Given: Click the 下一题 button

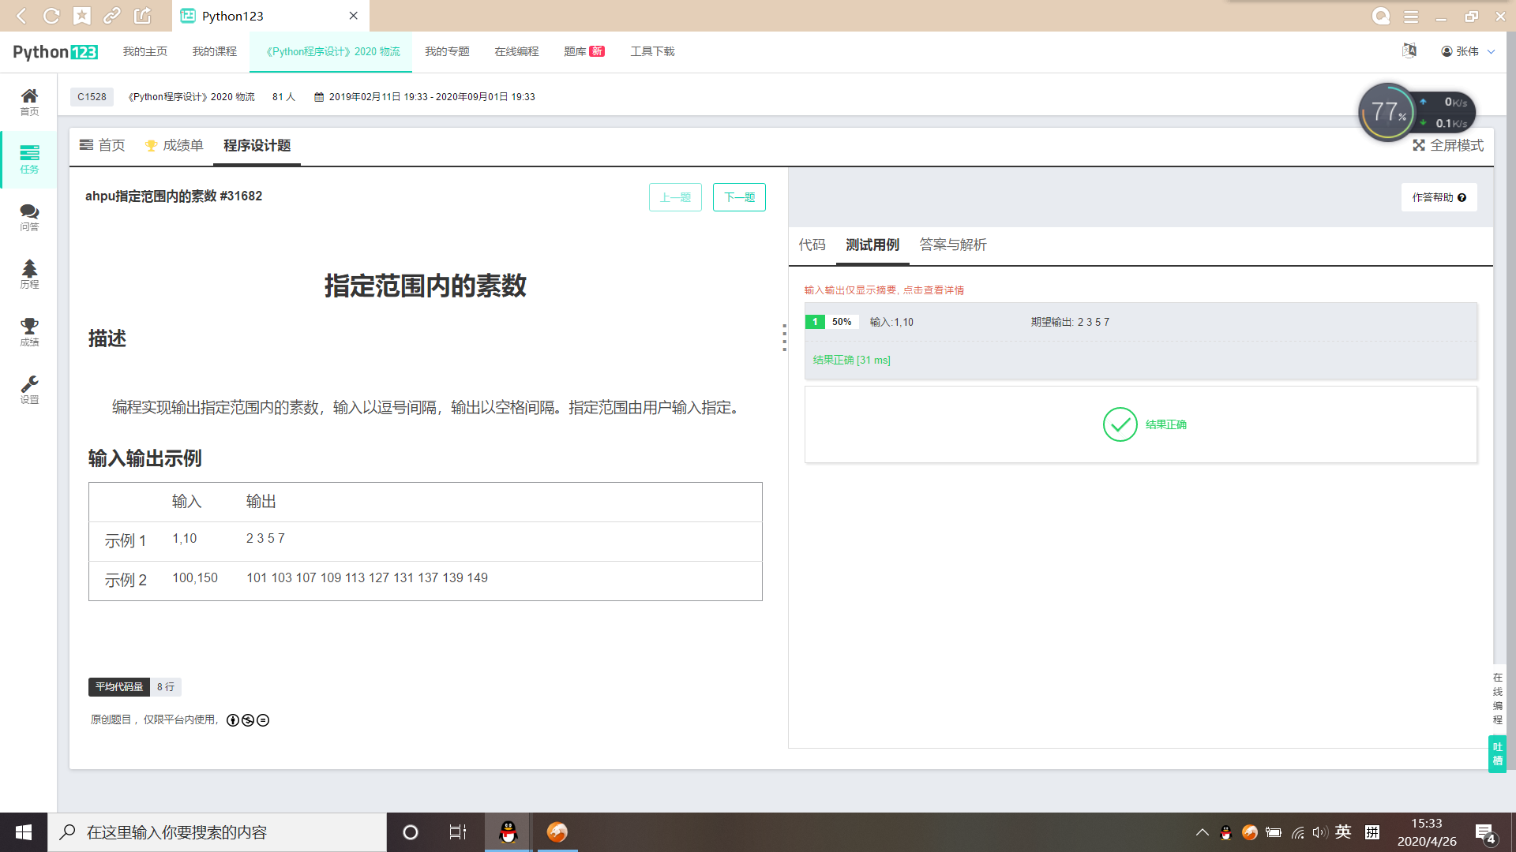Looking at the screenshot, I should [x=739, y=197].
